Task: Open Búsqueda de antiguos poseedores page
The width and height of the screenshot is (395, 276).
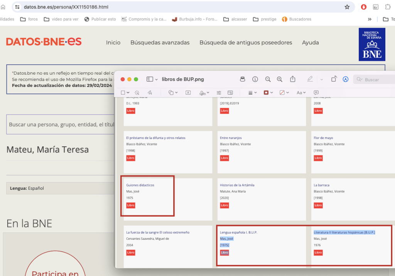Action: (x=245, y=43)
